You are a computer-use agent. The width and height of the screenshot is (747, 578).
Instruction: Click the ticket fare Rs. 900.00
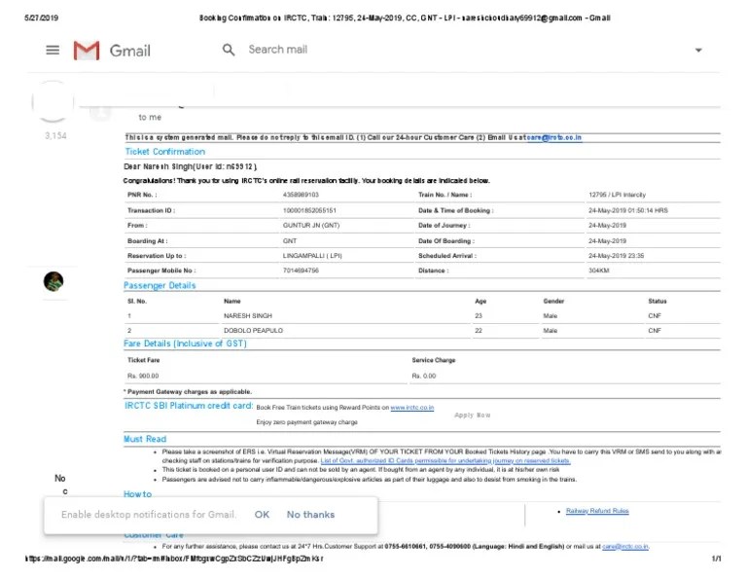[x=143, y=376]
